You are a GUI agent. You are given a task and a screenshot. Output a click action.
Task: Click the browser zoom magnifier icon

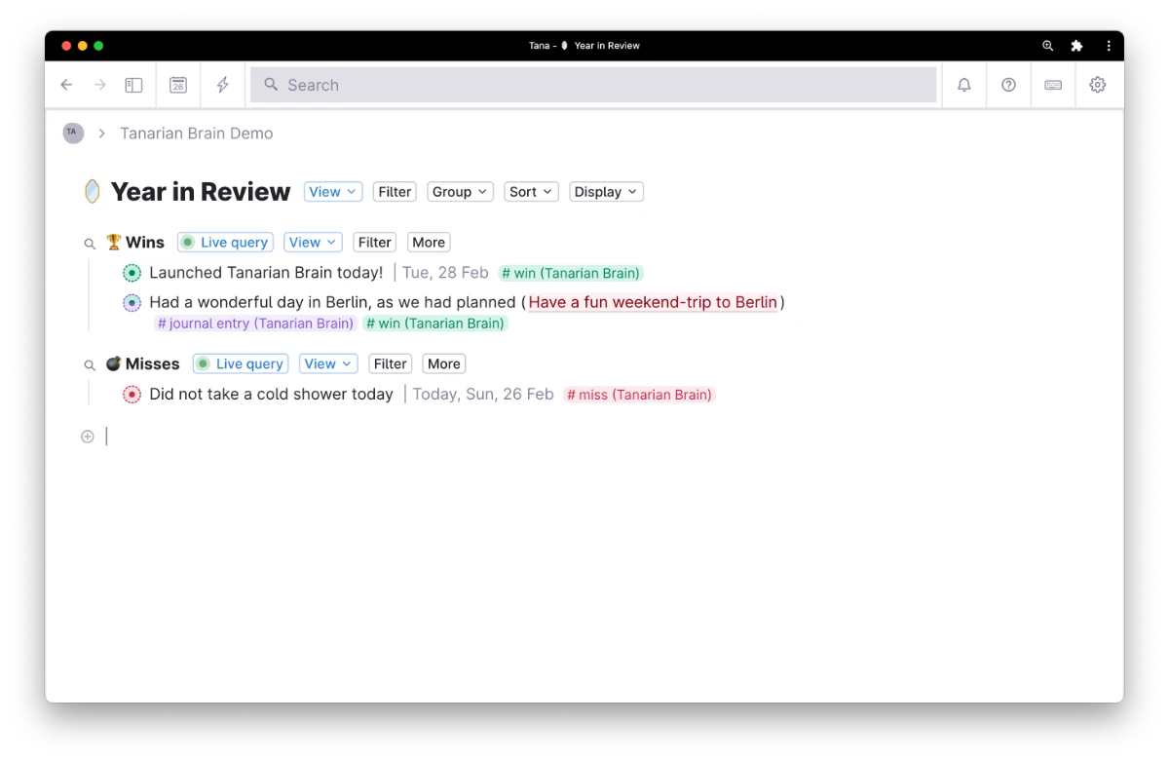(x=1048, y=46)
